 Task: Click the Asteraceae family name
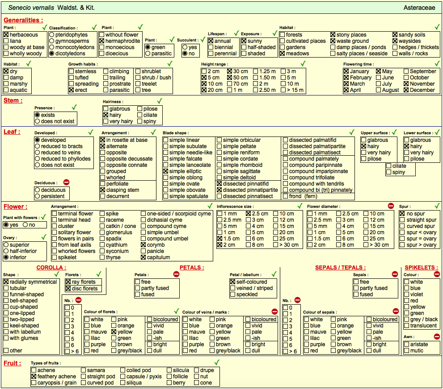click(x=419, y=8)
